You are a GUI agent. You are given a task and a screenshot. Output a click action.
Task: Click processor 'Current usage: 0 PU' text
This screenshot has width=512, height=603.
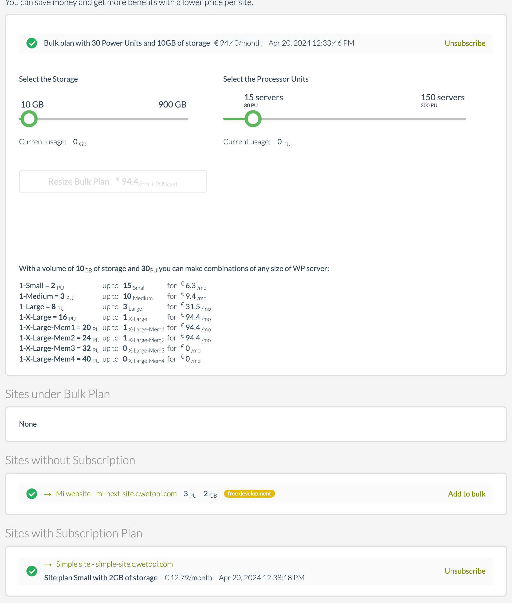257,142
